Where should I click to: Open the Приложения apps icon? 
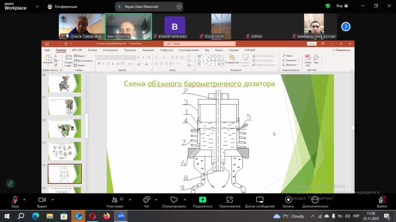pyautogui.click(x=230, y=200)
